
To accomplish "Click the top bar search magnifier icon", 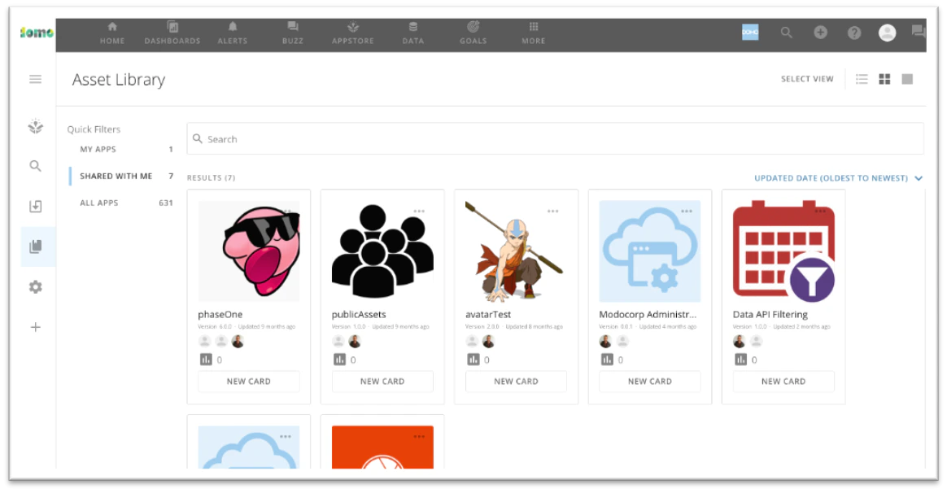I will (787, 33).
